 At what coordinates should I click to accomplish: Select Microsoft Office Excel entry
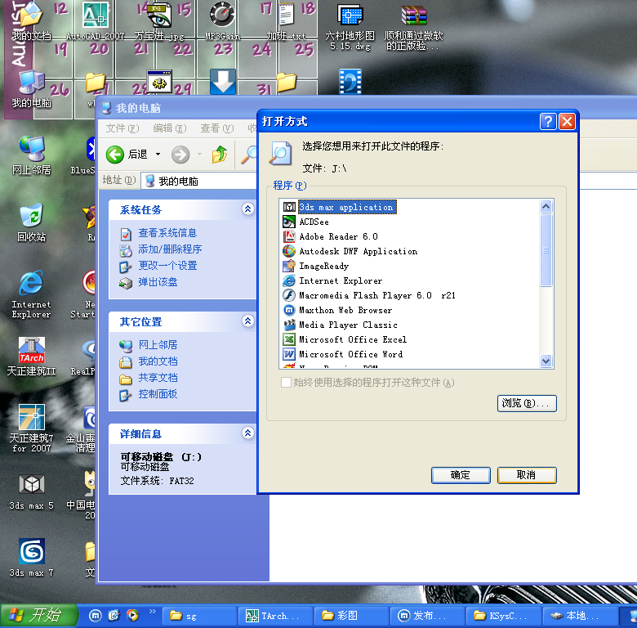353,339
